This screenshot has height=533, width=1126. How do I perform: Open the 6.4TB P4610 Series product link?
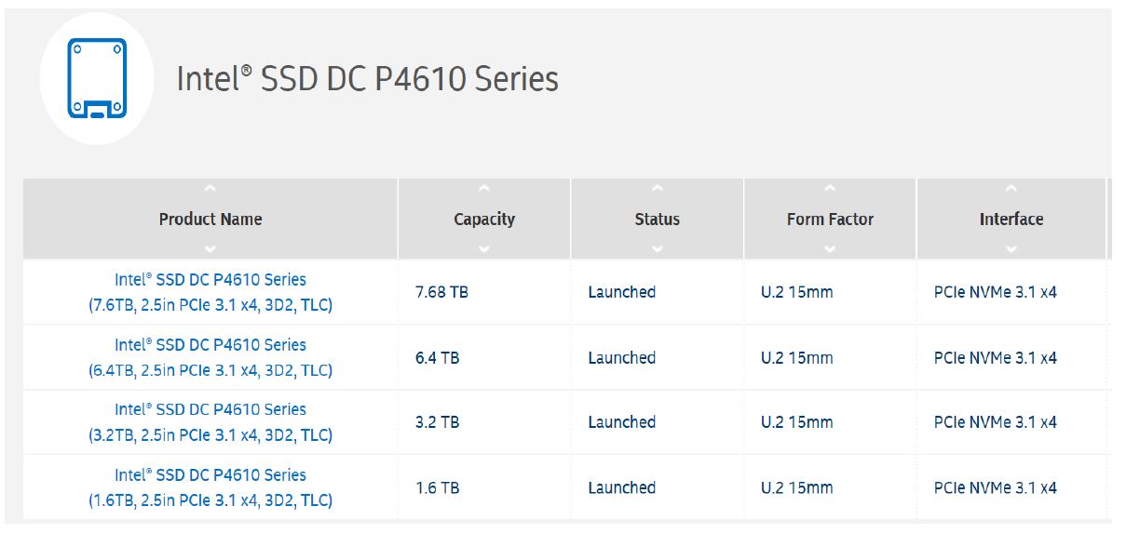click(x=210, y=357)
